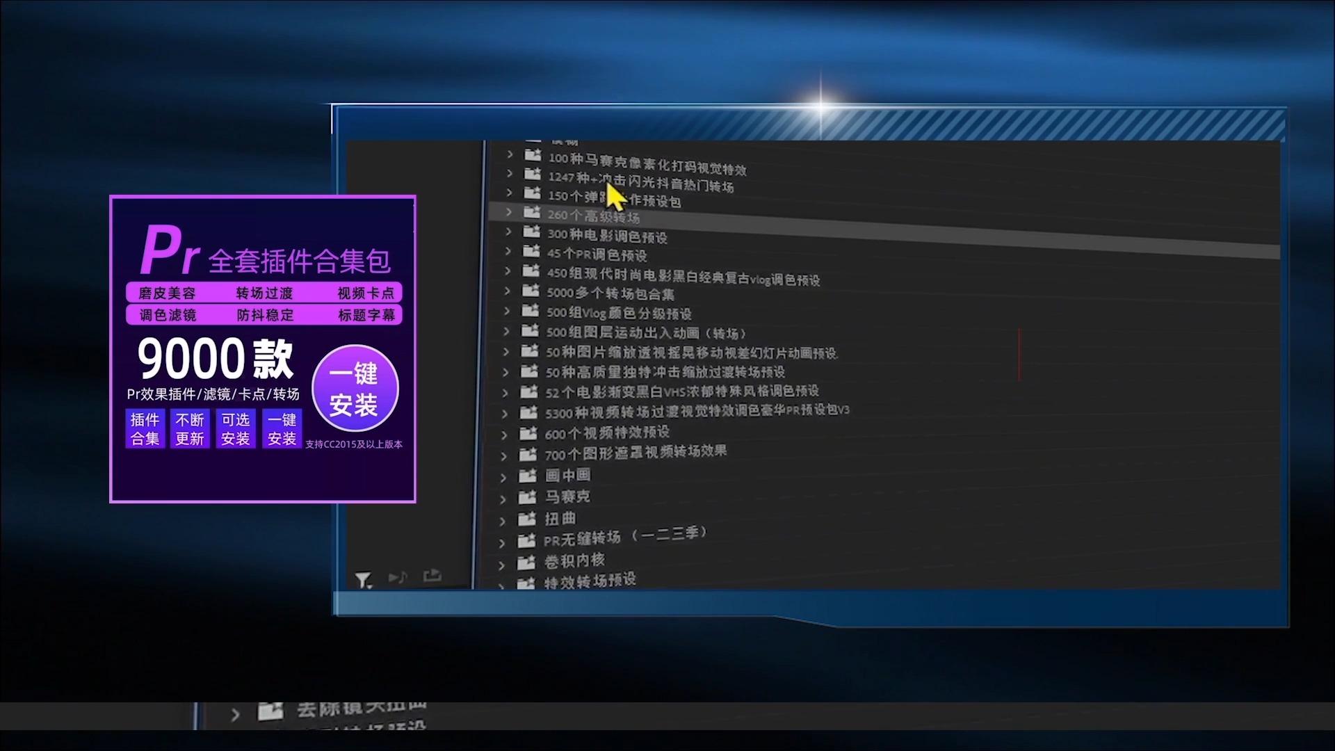The width and height of the screenshot is (1335, 751).
Task: Open the chevron for 45个PR调色预设
Action: (x=508, y=251)
